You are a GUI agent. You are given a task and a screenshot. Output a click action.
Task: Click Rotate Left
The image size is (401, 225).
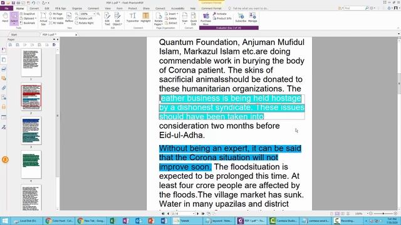pyautogui.click(x=84, y=18)
